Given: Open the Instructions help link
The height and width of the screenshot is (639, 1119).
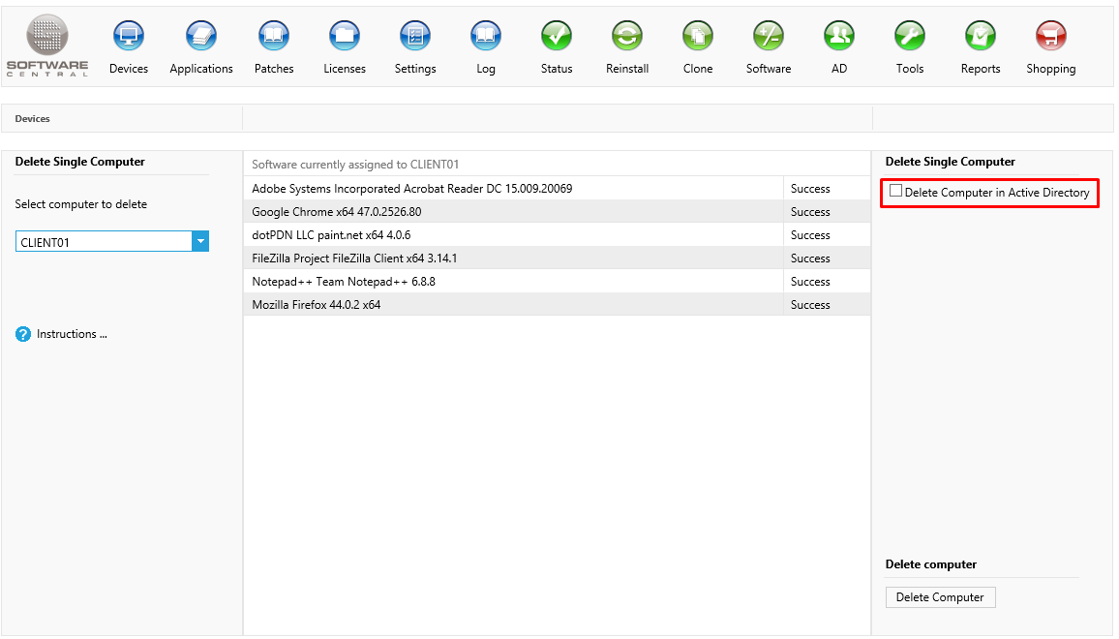Looking at the screenshot, I should click(x=72, y=334).
